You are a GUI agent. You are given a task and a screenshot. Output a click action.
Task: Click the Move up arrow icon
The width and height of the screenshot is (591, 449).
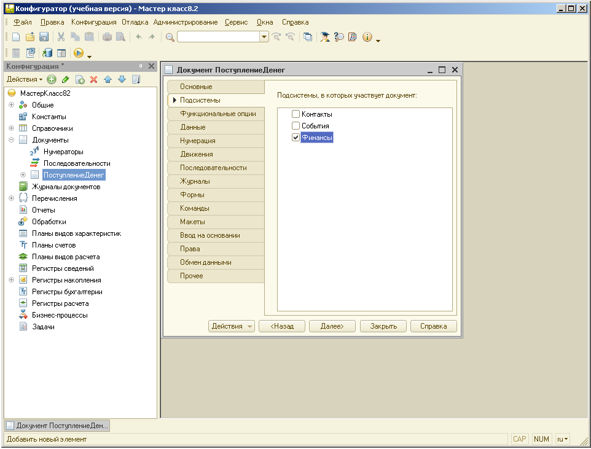(108, 79)
